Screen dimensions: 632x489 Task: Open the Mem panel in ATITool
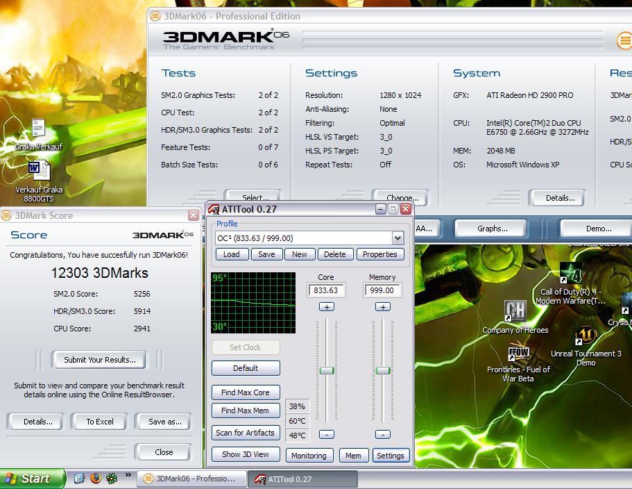tap(354, 456)
